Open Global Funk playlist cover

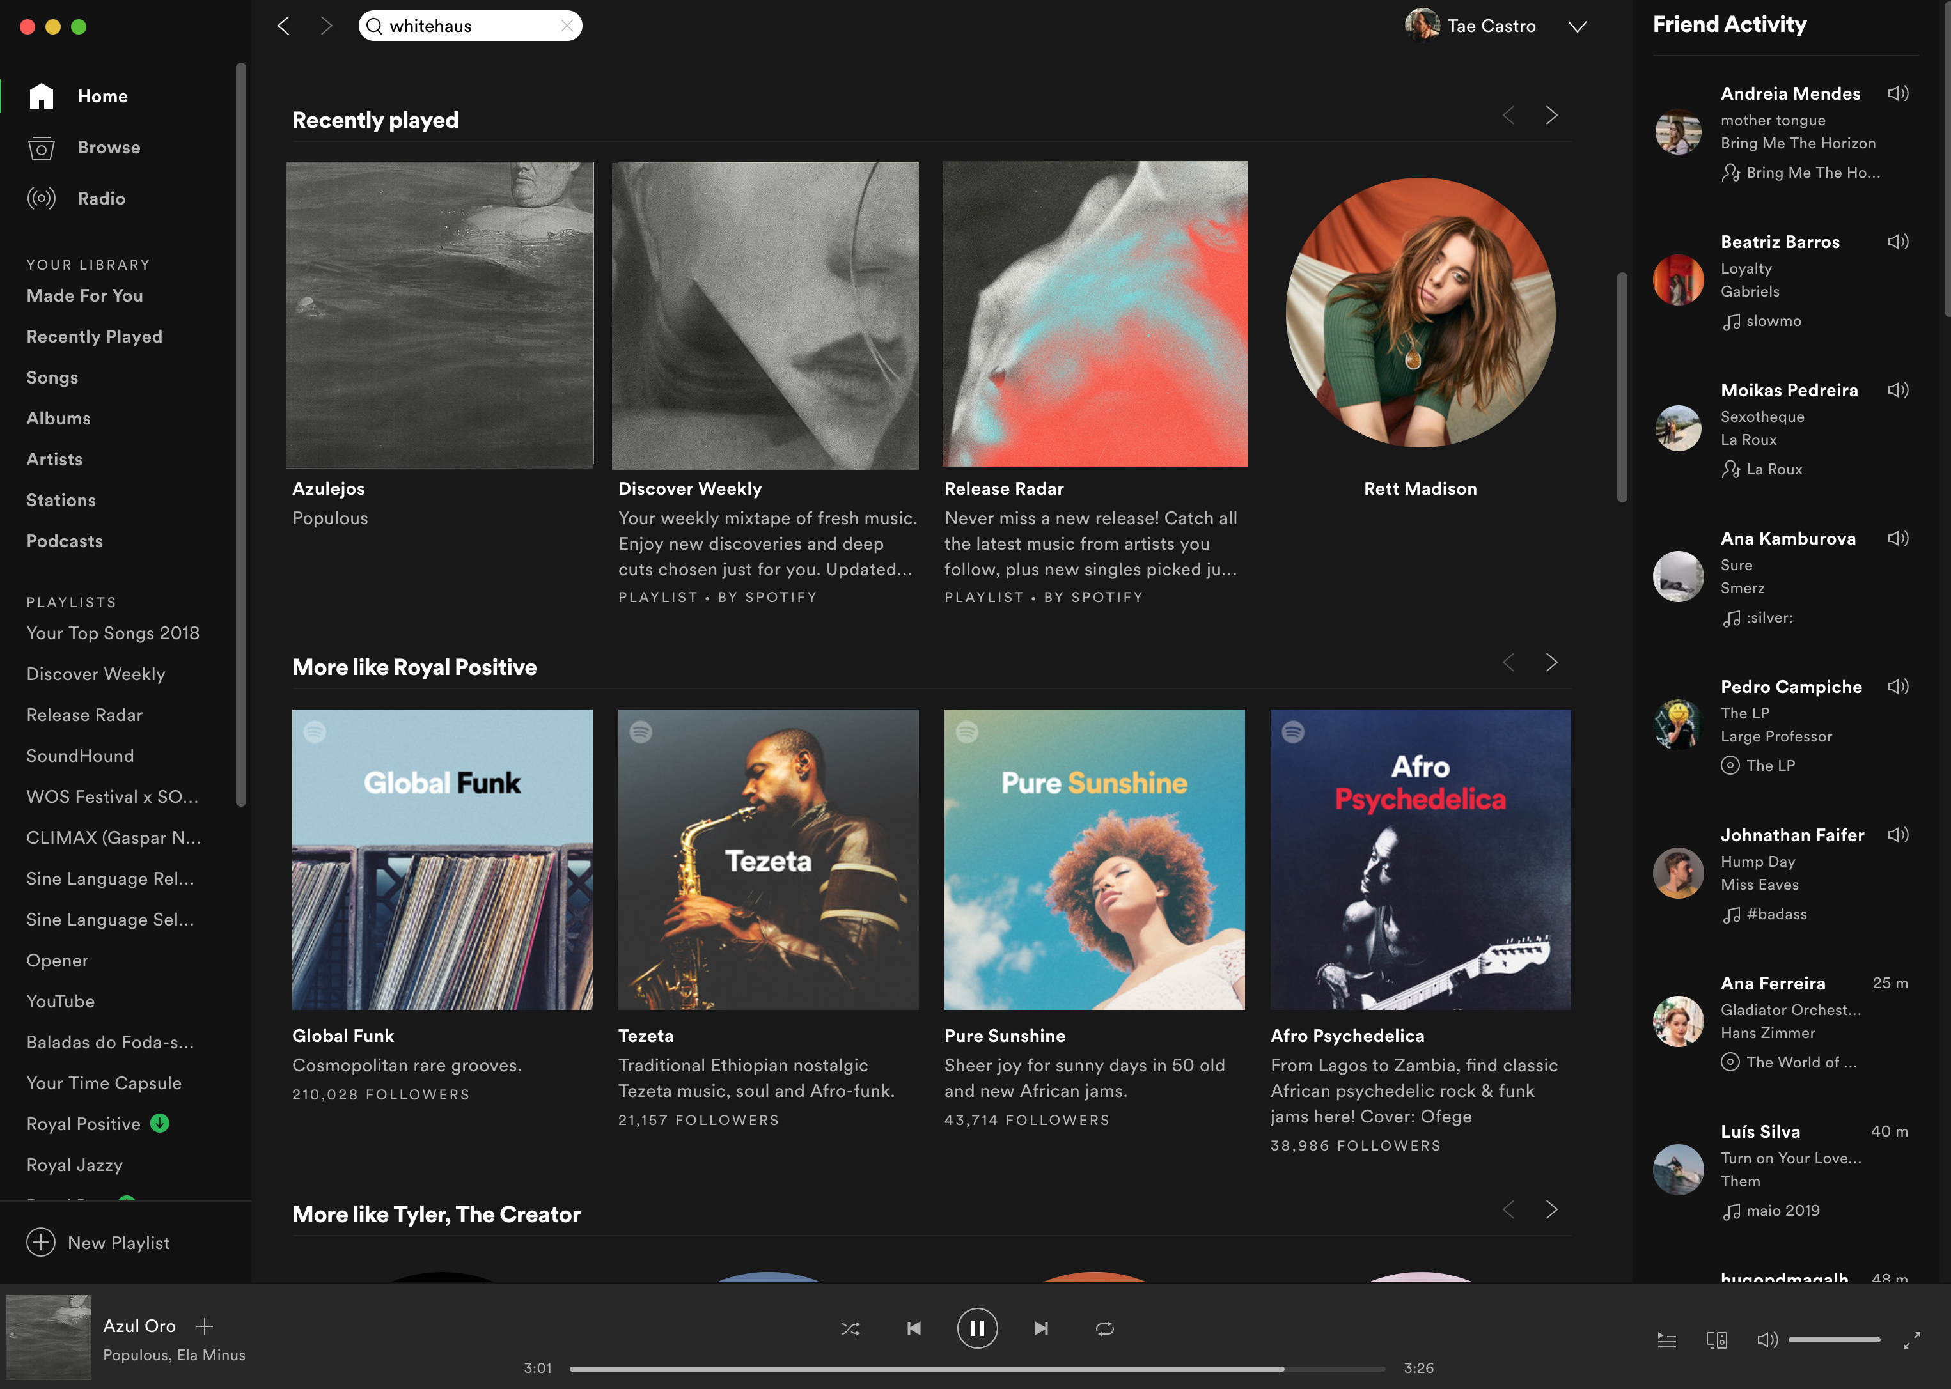(443, 860)
